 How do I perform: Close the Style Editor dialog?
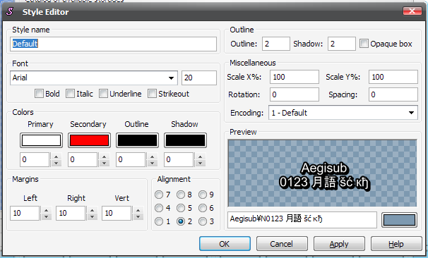point(412,11)
